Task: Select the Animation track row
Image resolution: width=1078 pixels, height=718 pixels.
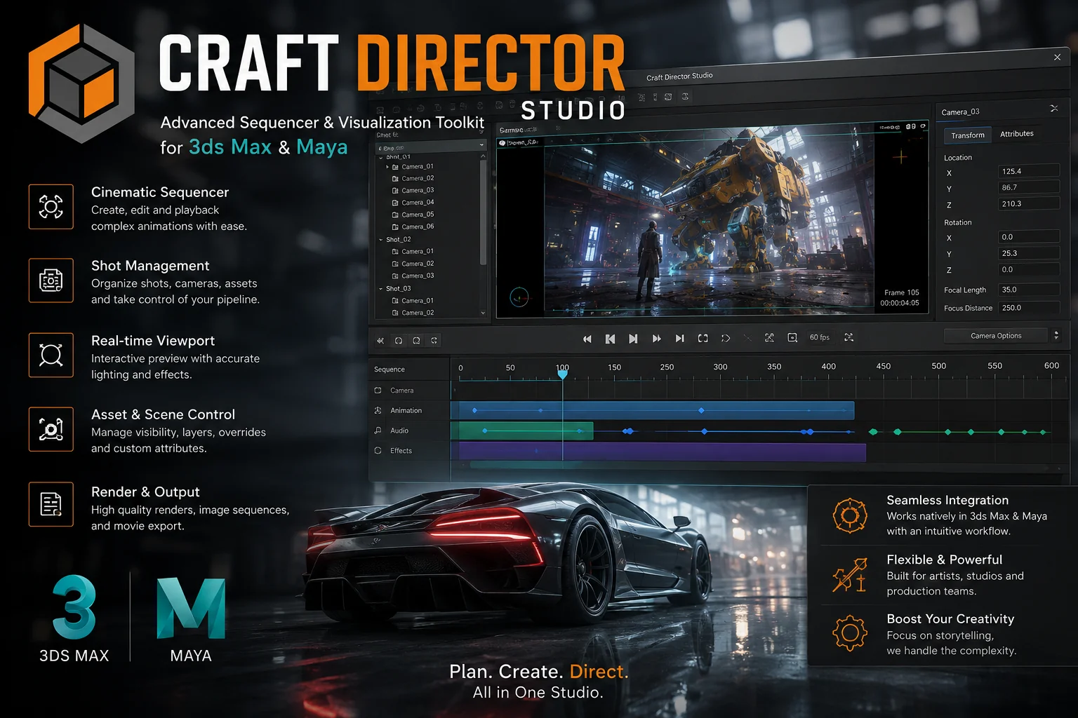Action: coord(410,410)
